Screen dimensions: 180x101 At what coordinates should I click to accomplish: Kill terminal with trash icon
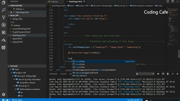[x=168, y=74]
